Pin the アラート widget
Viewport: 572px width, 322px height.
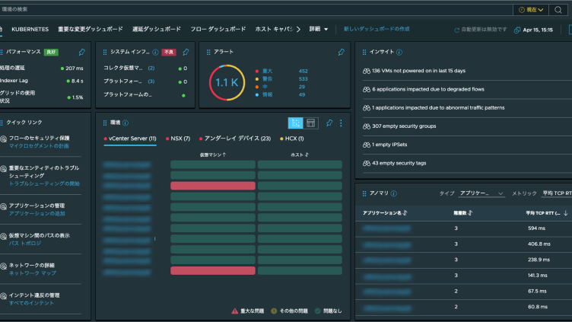(x=342, y=53)
